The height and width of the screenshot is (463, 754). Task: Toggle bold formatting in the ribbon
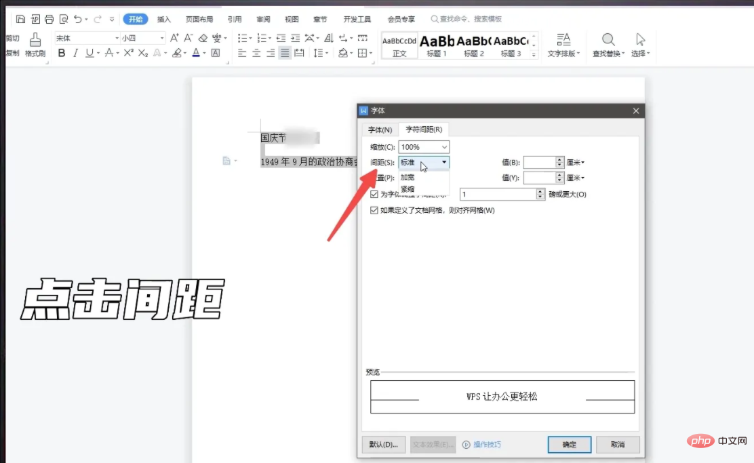[62, 53]
